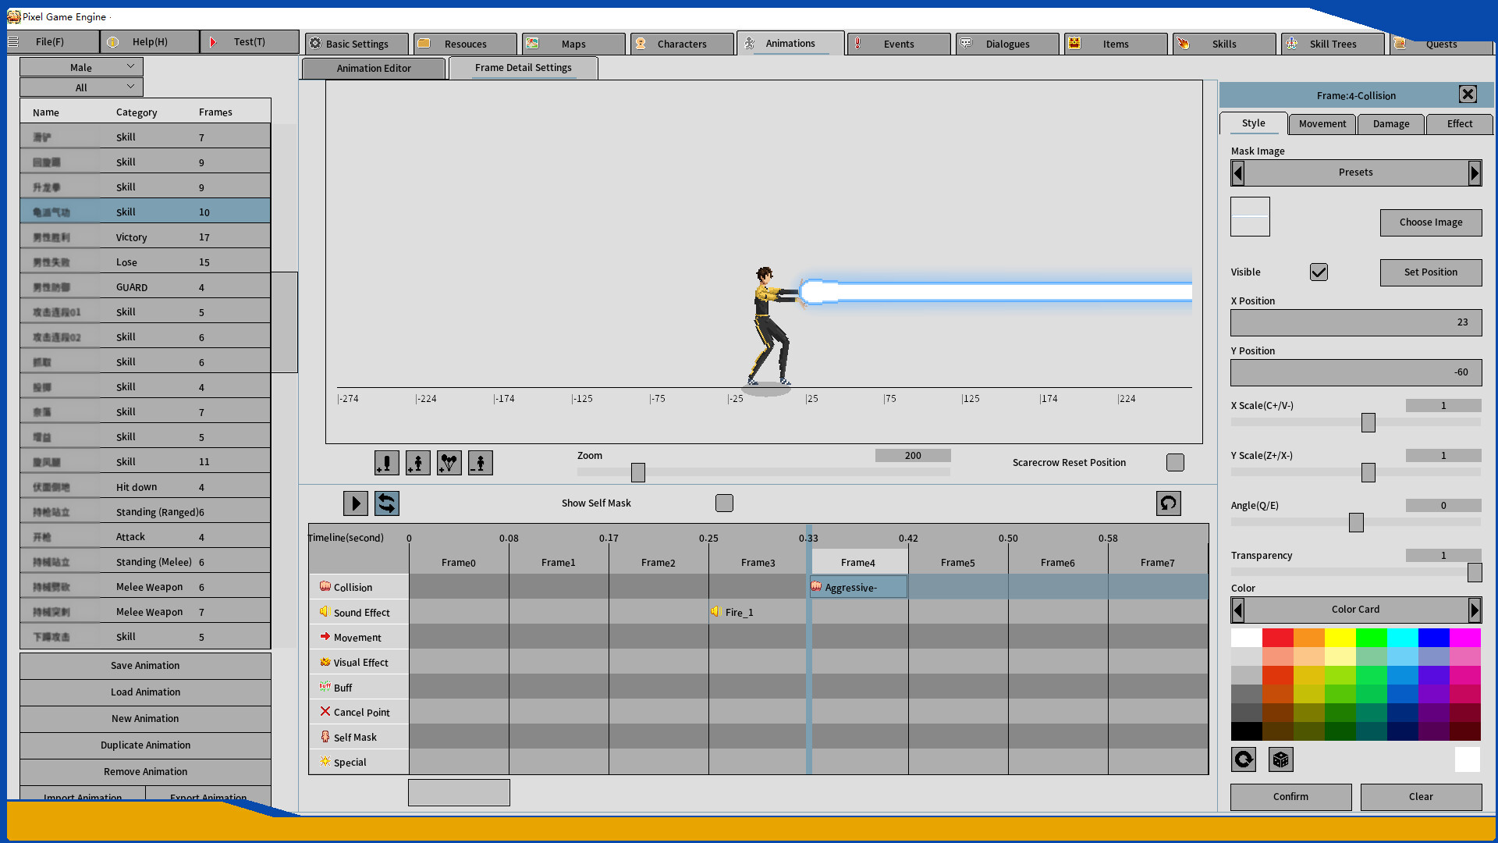Viewport: 1498px width, 843px height.
Task: Uncheck the Visible checkbox
Action: tap(1319, 272)
